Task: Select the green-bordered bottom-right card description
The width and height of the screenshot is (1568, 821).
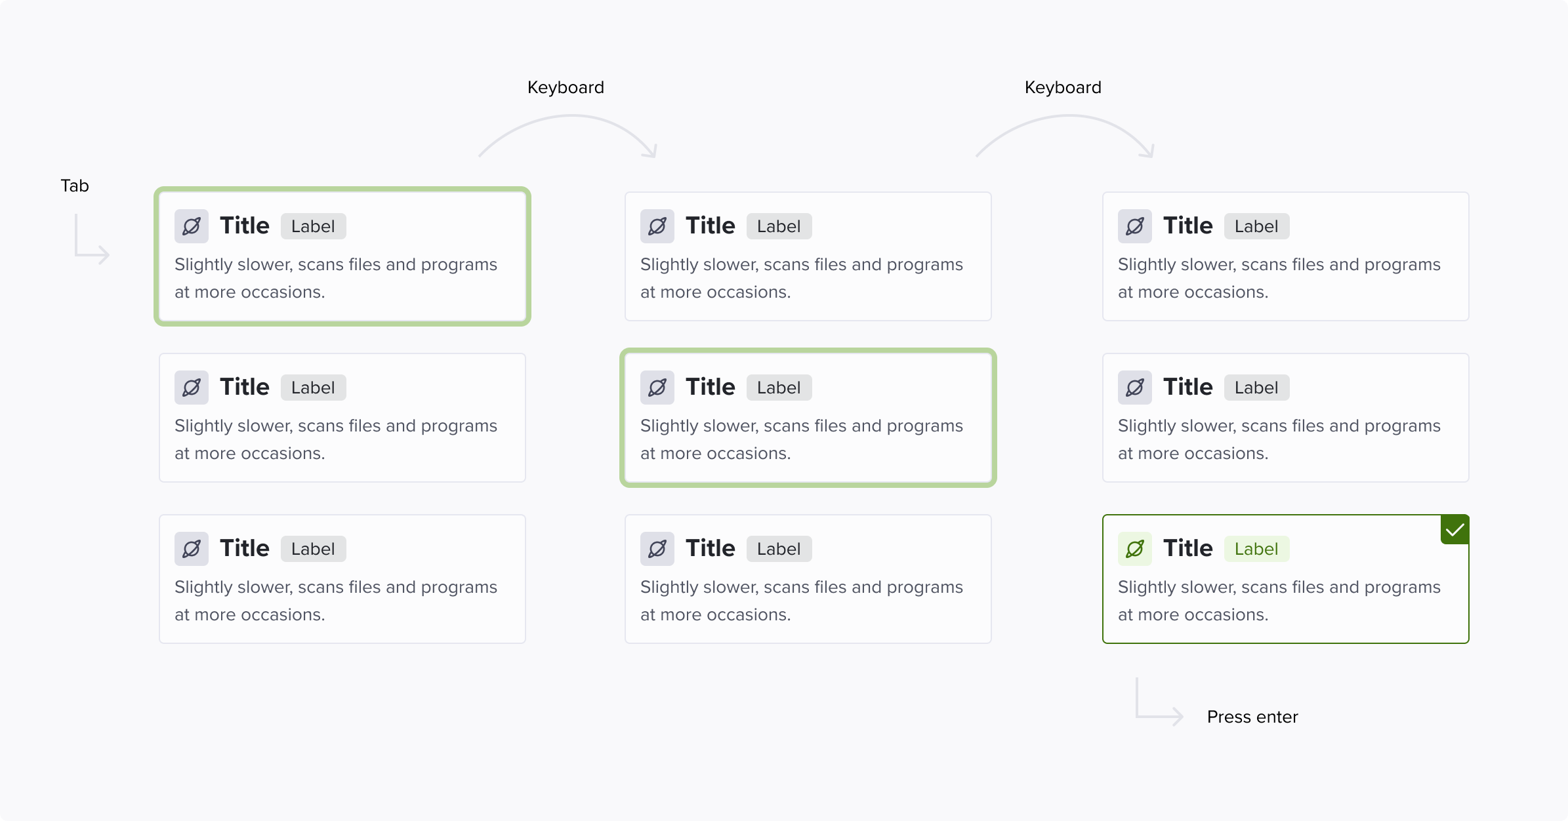Action: point(1279,601)
